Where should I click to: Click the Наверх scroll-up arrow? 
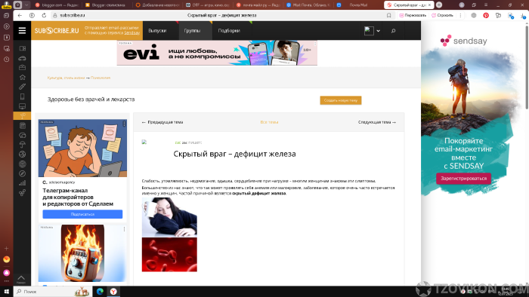click(21, 279)
